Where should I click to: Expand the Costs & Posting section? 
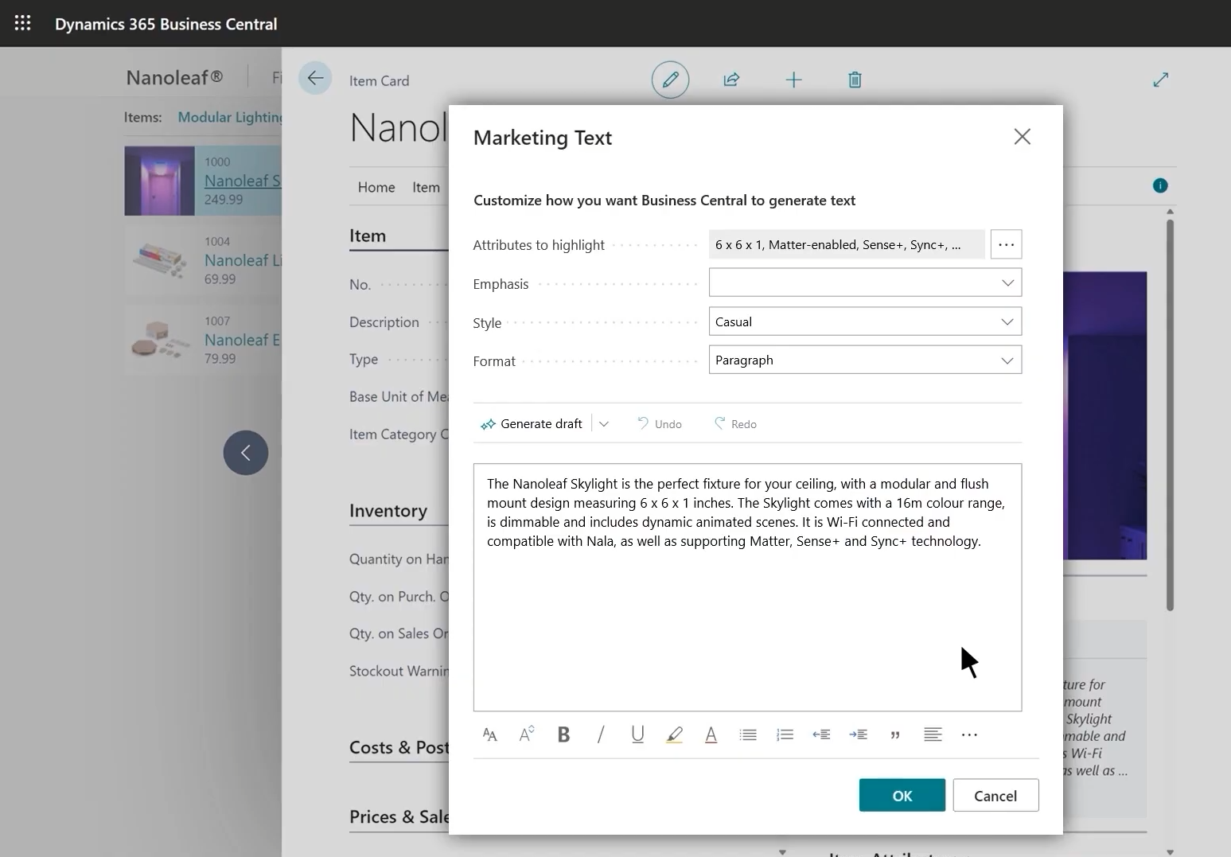(x=399, y=747)
